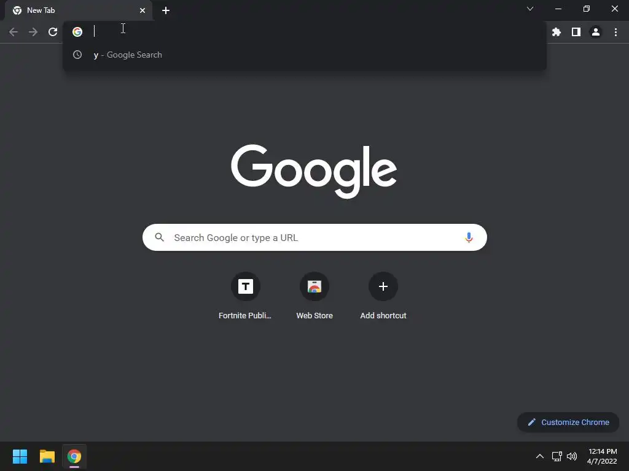This screenshot has height=471, width=629.
Task: Click the volume speaker tray icon
Action: pos(572,456)
